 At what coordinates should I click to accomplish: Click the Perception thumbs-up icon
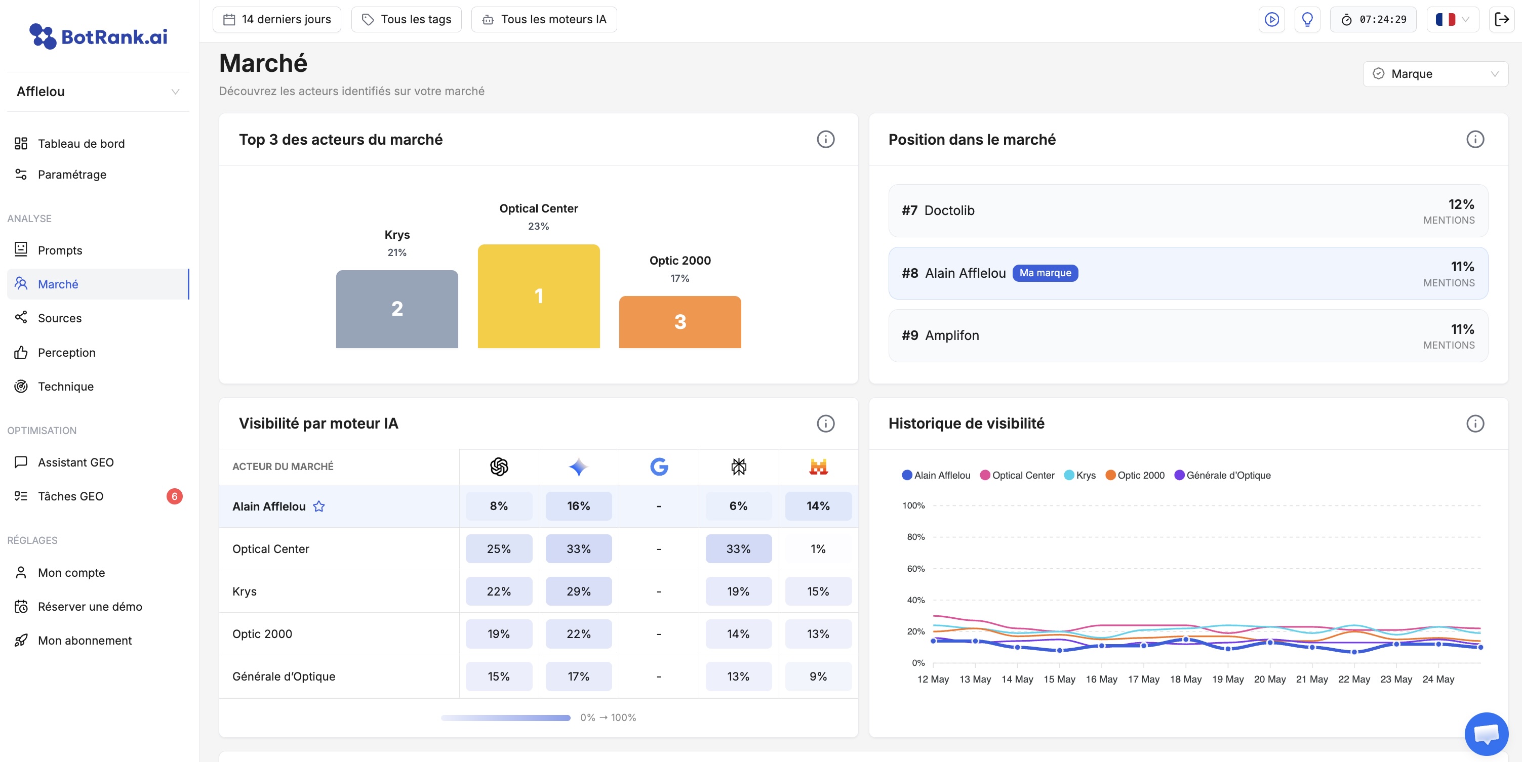21,352
